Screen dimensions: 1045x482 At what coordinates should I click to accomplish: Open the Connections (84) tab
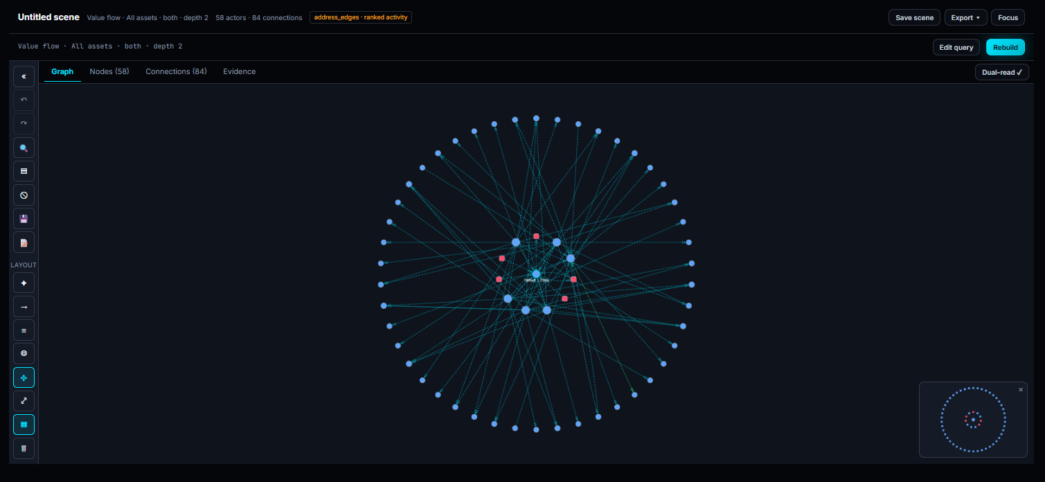[176, 71]
